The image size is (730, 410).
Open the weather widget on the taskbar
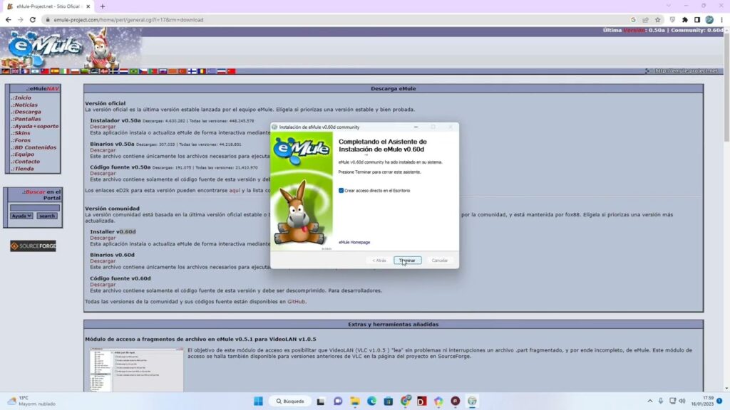point(31,401)
